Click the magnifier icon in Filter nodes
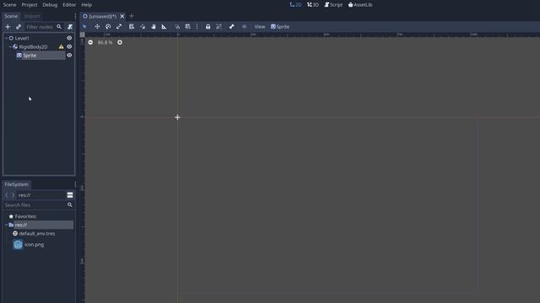 59,27
